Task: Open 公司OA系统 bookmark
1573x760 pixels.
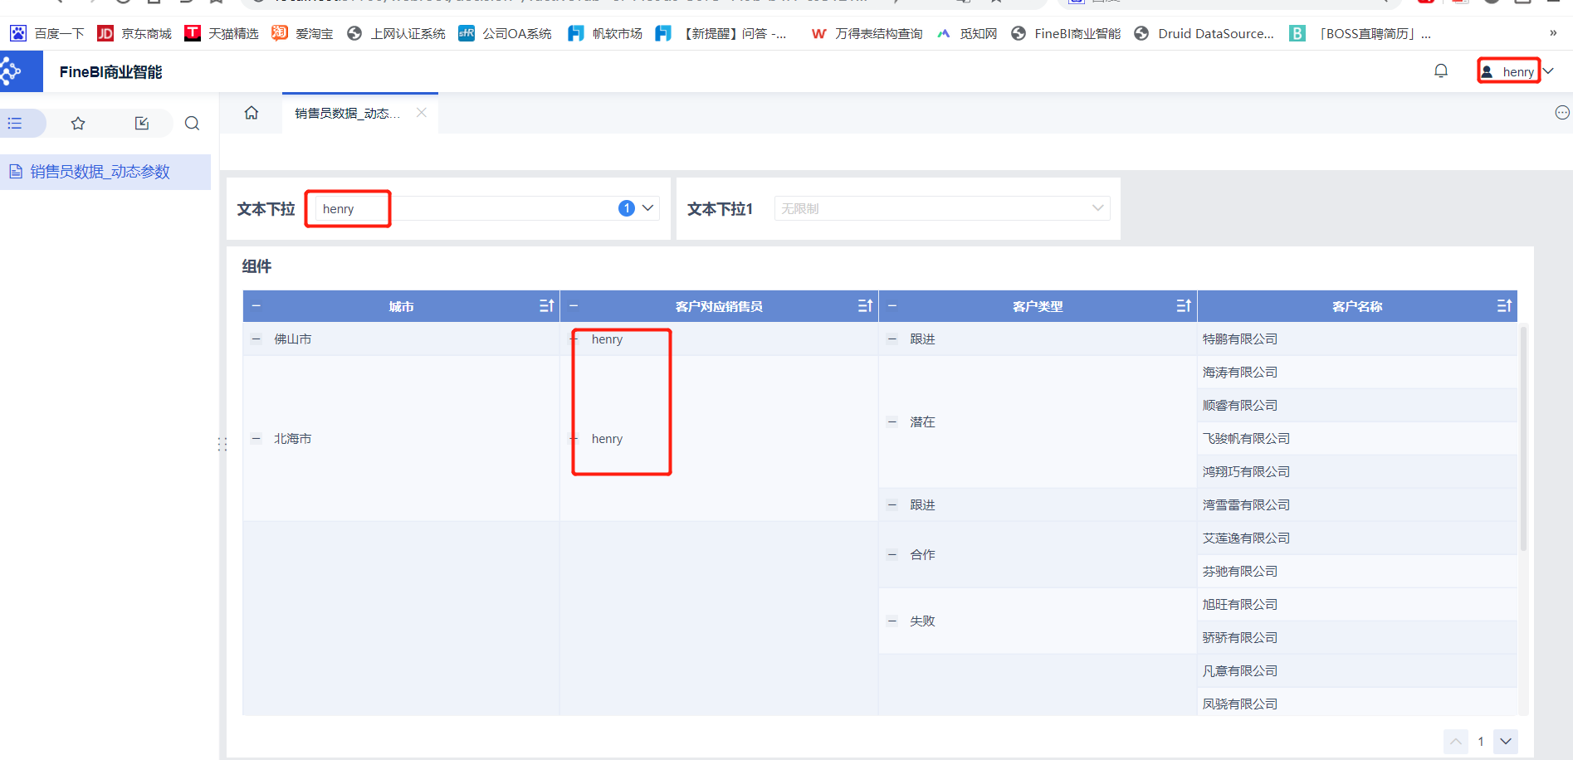Action: [506, 33]
